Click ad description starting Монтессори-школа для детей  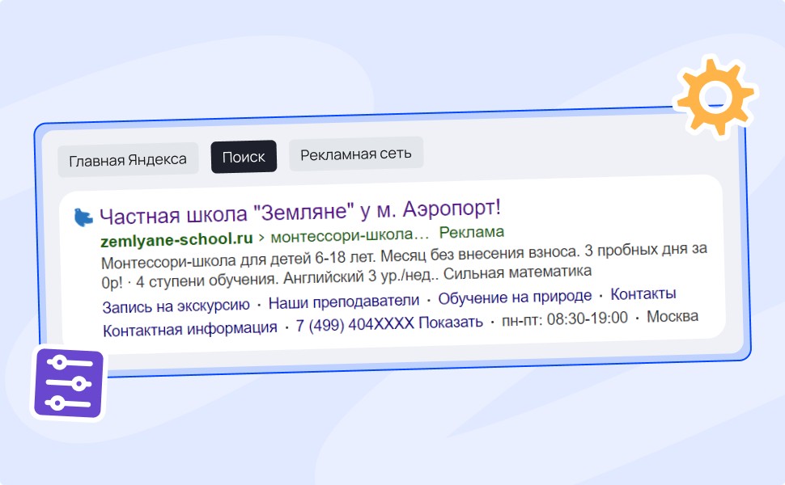coord(404,266)
